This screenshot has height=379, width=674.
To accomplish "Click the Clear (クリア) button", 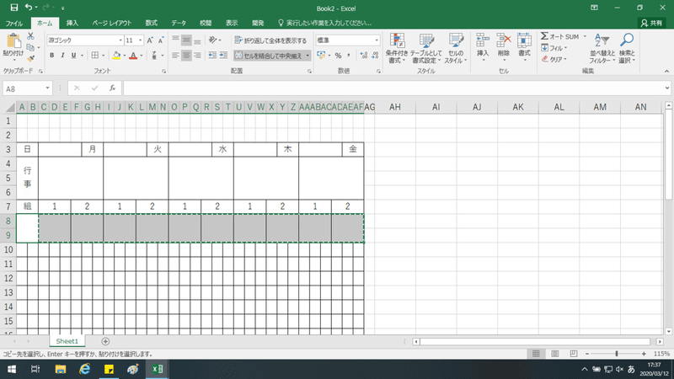I will point(554,59).
